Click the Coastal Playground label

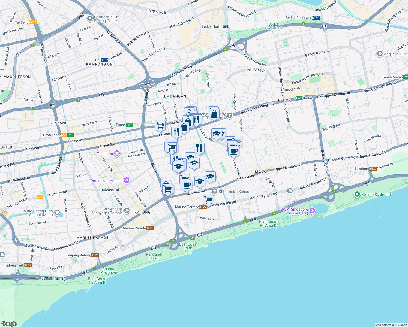(x=109, y=271)
